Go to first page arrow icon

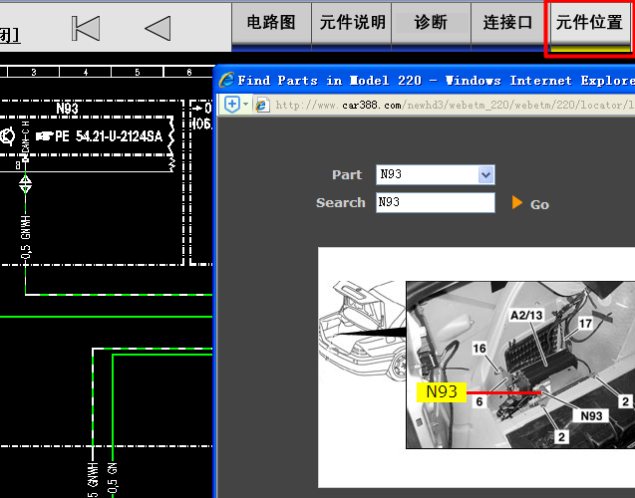click(86, 28)
